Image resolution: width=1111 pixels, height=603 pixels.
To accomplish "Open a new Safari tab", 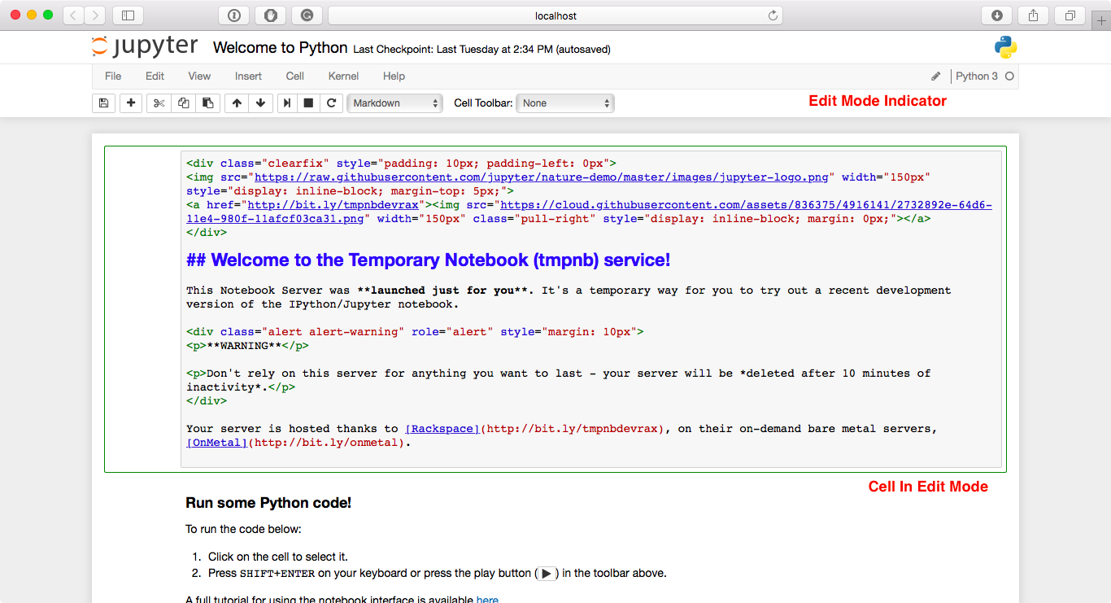I will (1102, 20).
